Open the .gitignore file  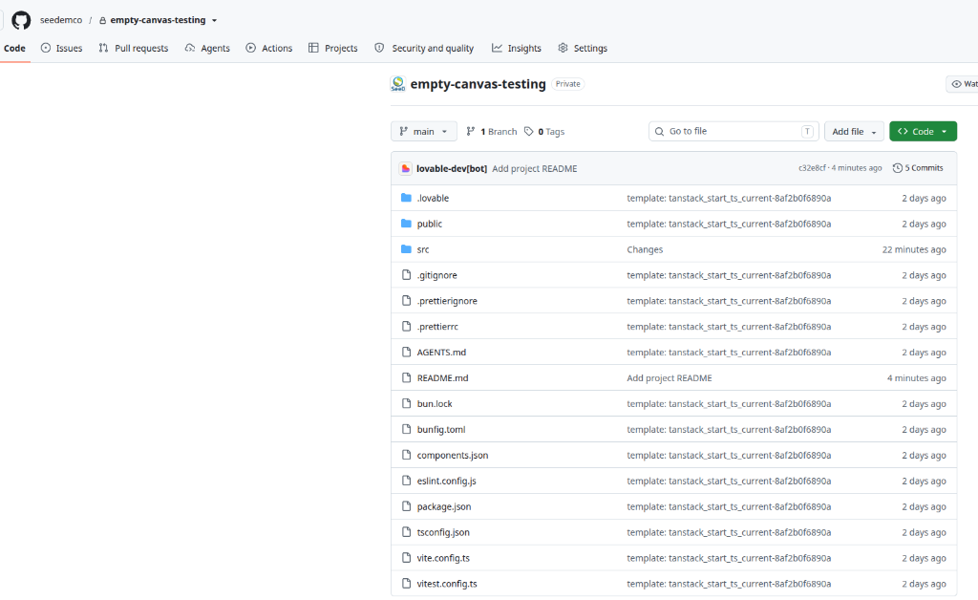point(437,275)
